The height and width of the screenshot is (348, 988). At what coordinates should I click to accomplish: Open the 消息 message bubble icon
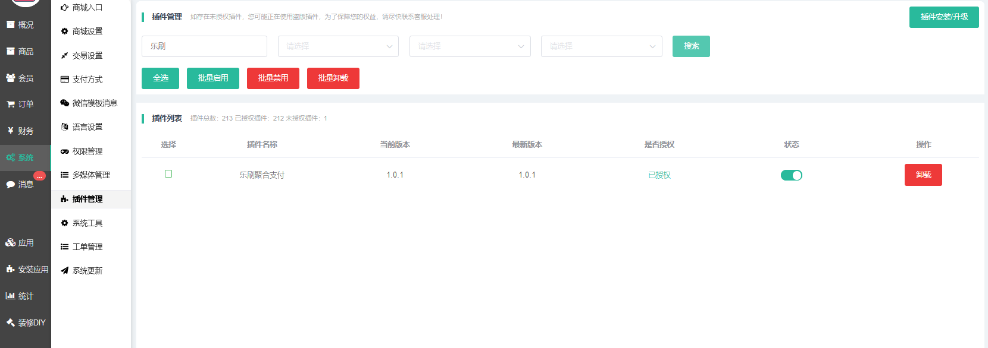[x=11, y=185]
